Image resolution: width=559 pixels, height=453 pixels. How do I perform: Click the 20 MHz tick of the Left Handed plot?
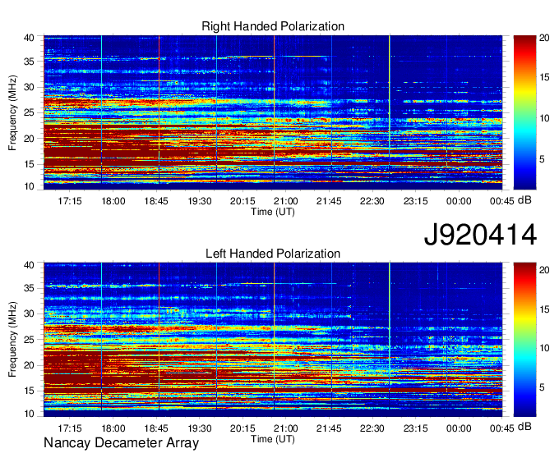(29, 365)
